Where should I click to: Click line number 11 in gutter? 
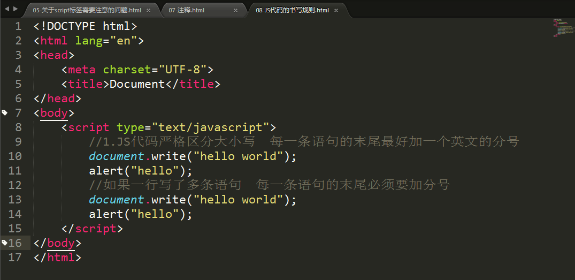coord(14,171)
